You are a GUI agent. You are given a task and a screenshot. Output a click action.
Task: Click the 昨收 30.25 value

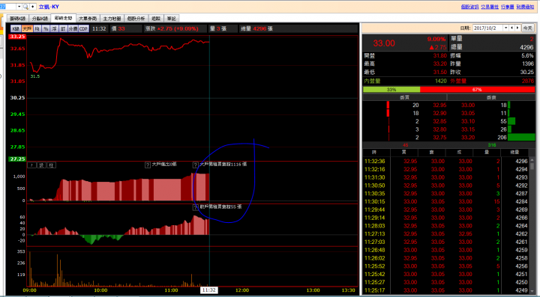point(527,72)
